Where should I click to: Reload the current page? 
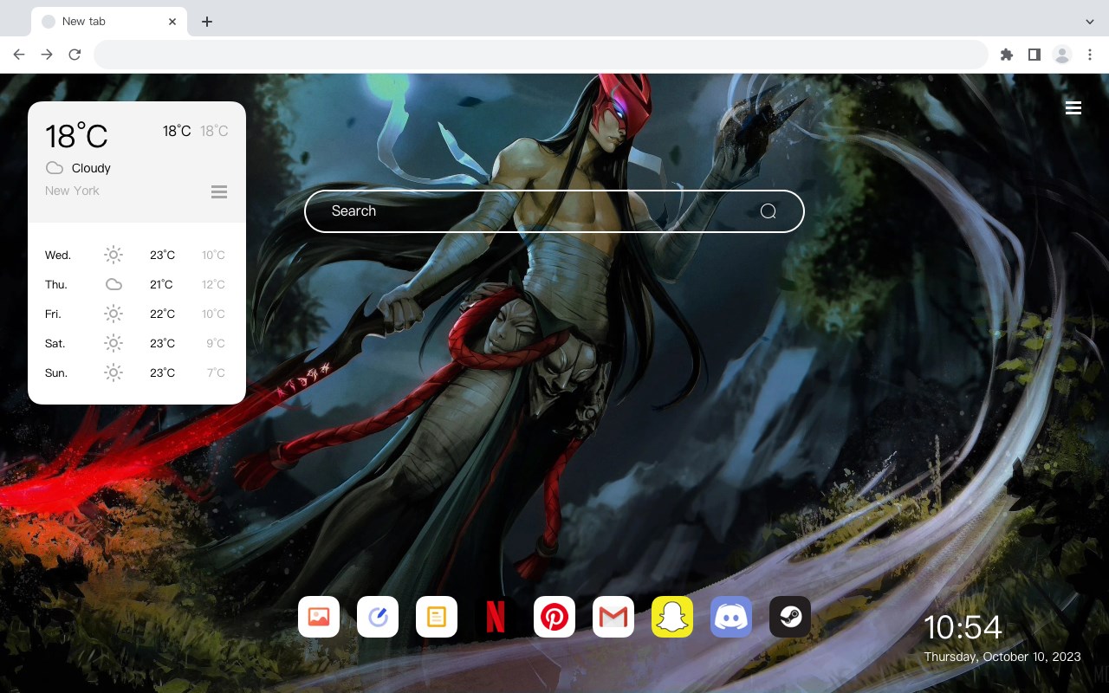tap(75, 55)
